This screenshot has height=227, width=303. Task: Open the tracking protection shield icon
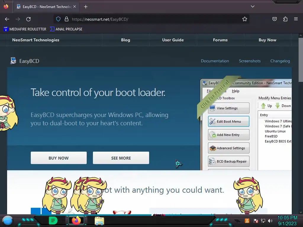coord(58,19)
